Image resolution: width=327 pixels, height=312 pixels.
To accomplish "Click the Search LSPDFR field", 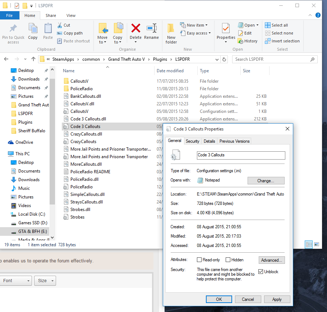I will click(272, 59).
